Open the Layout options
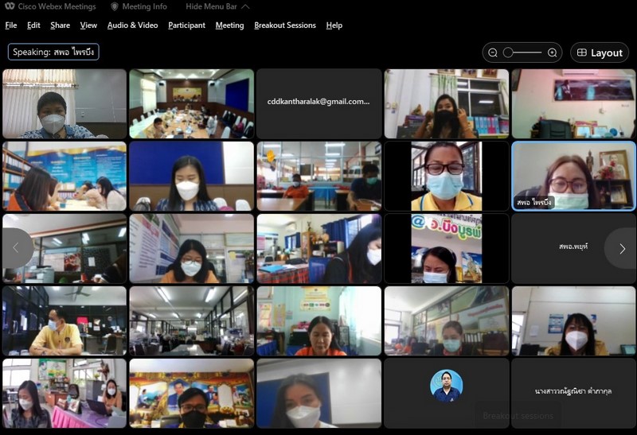The image size is (637, 435). 600,52
